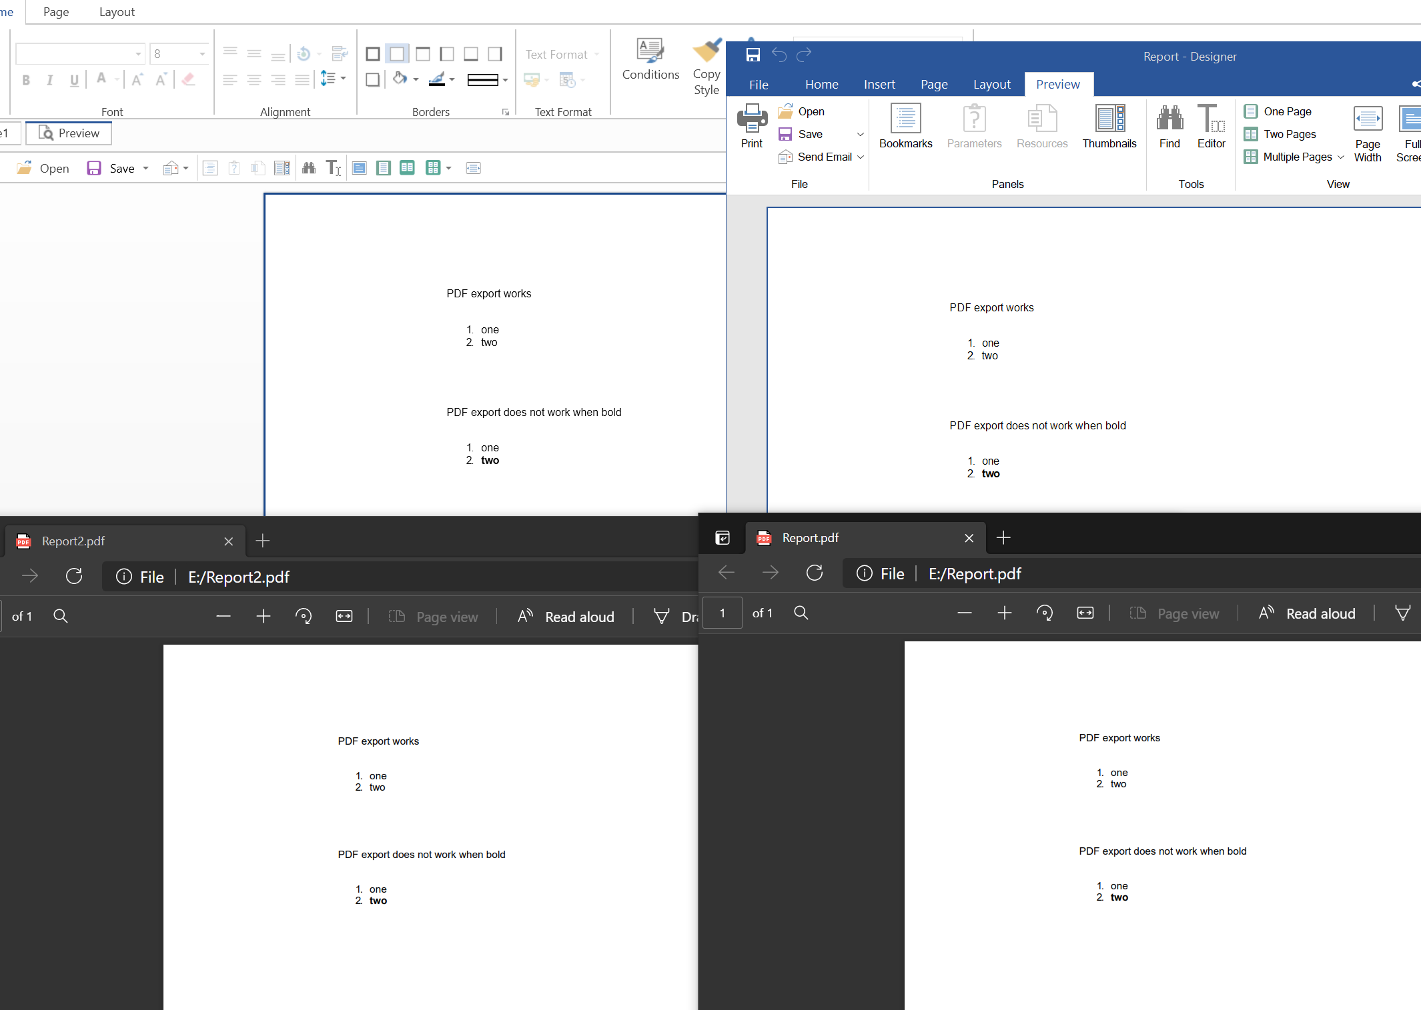Open the Borders group dialog launcher

[506, 112]
